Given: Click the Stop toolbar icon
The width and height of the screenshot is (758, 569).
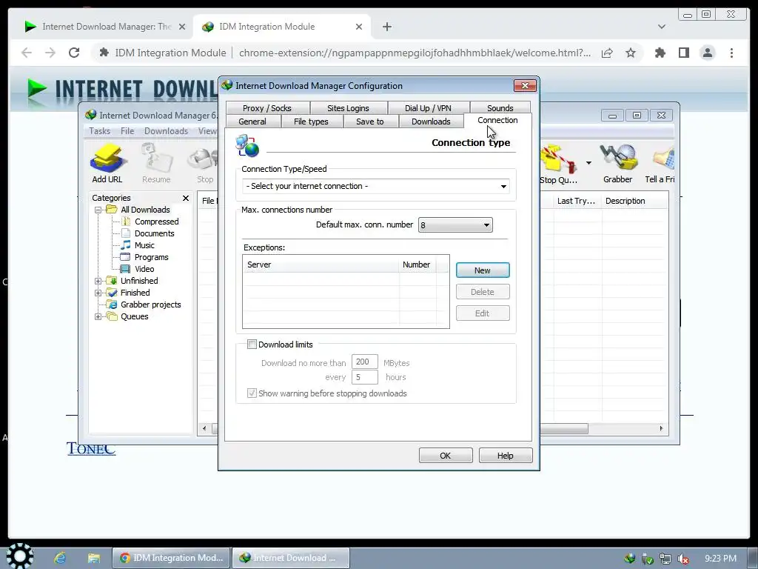Looking at the screenshot, I should pyautogui.click(x=204, y=164).
